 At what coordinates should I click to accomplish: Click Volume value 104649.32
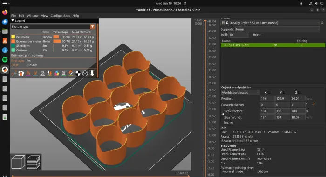coord(289,132)
